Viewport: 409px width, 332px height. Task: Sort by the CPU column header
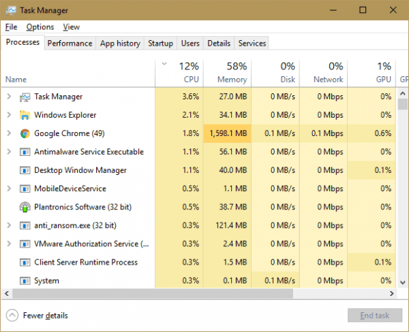click(179, 73)
